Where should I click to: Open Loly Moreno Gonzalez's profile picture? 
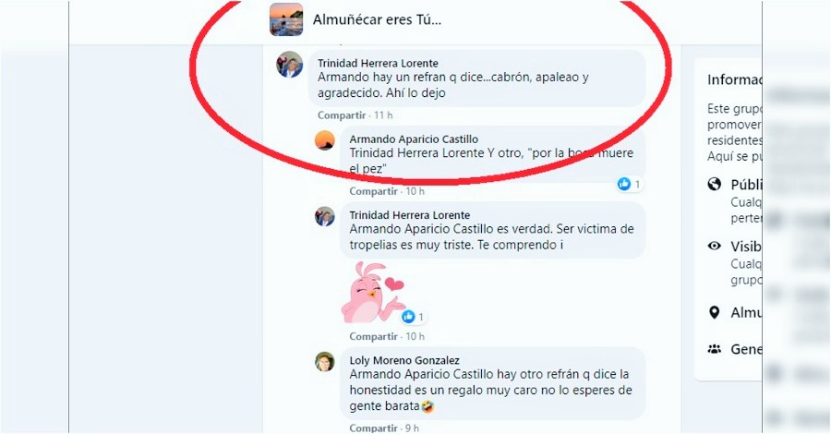coord(325,361)
